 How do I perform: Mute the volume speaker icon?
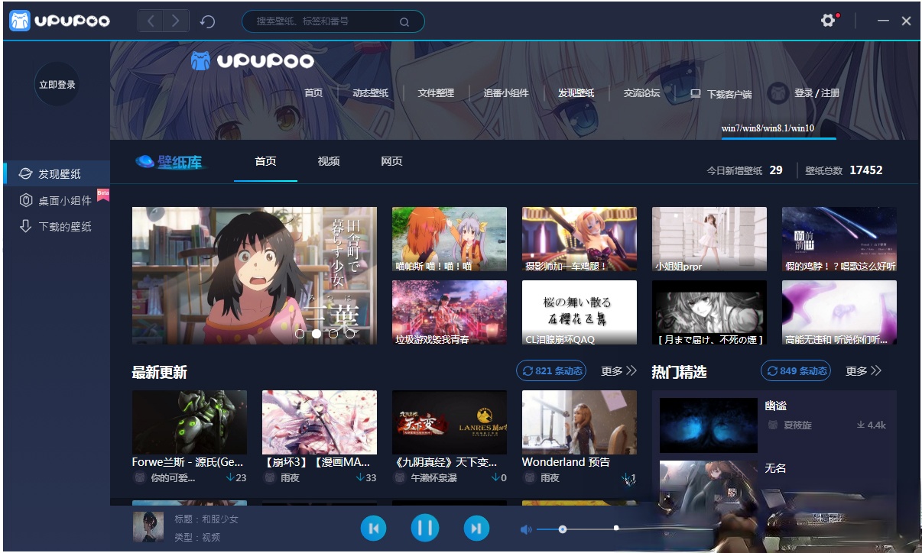526,529
